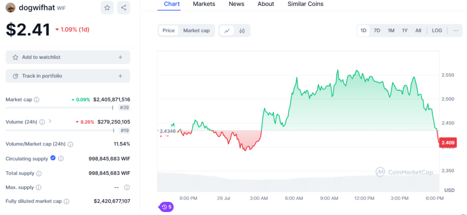This screenshot has width=467, height=215.
Task: Select Price chart mode
Action: (169, 31)
